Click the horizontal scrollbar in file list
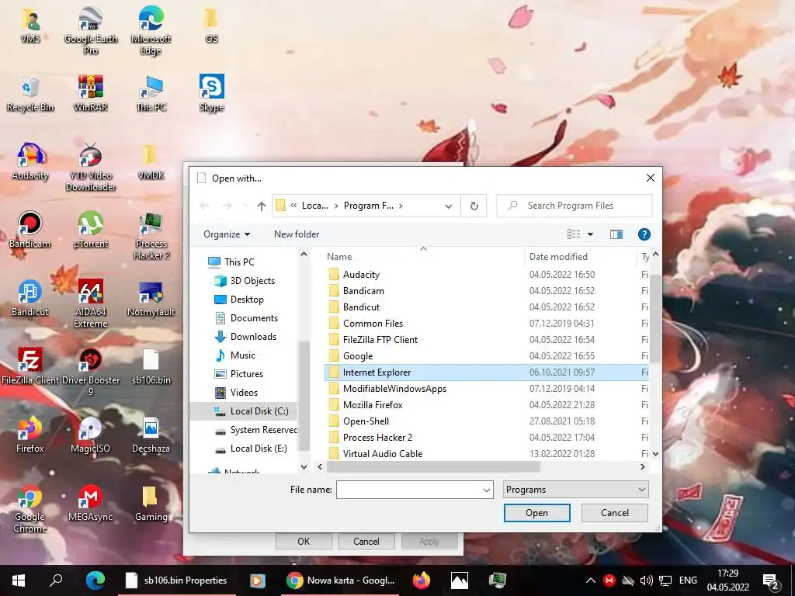Screen dimensions: 795x596 click(433, 466)
